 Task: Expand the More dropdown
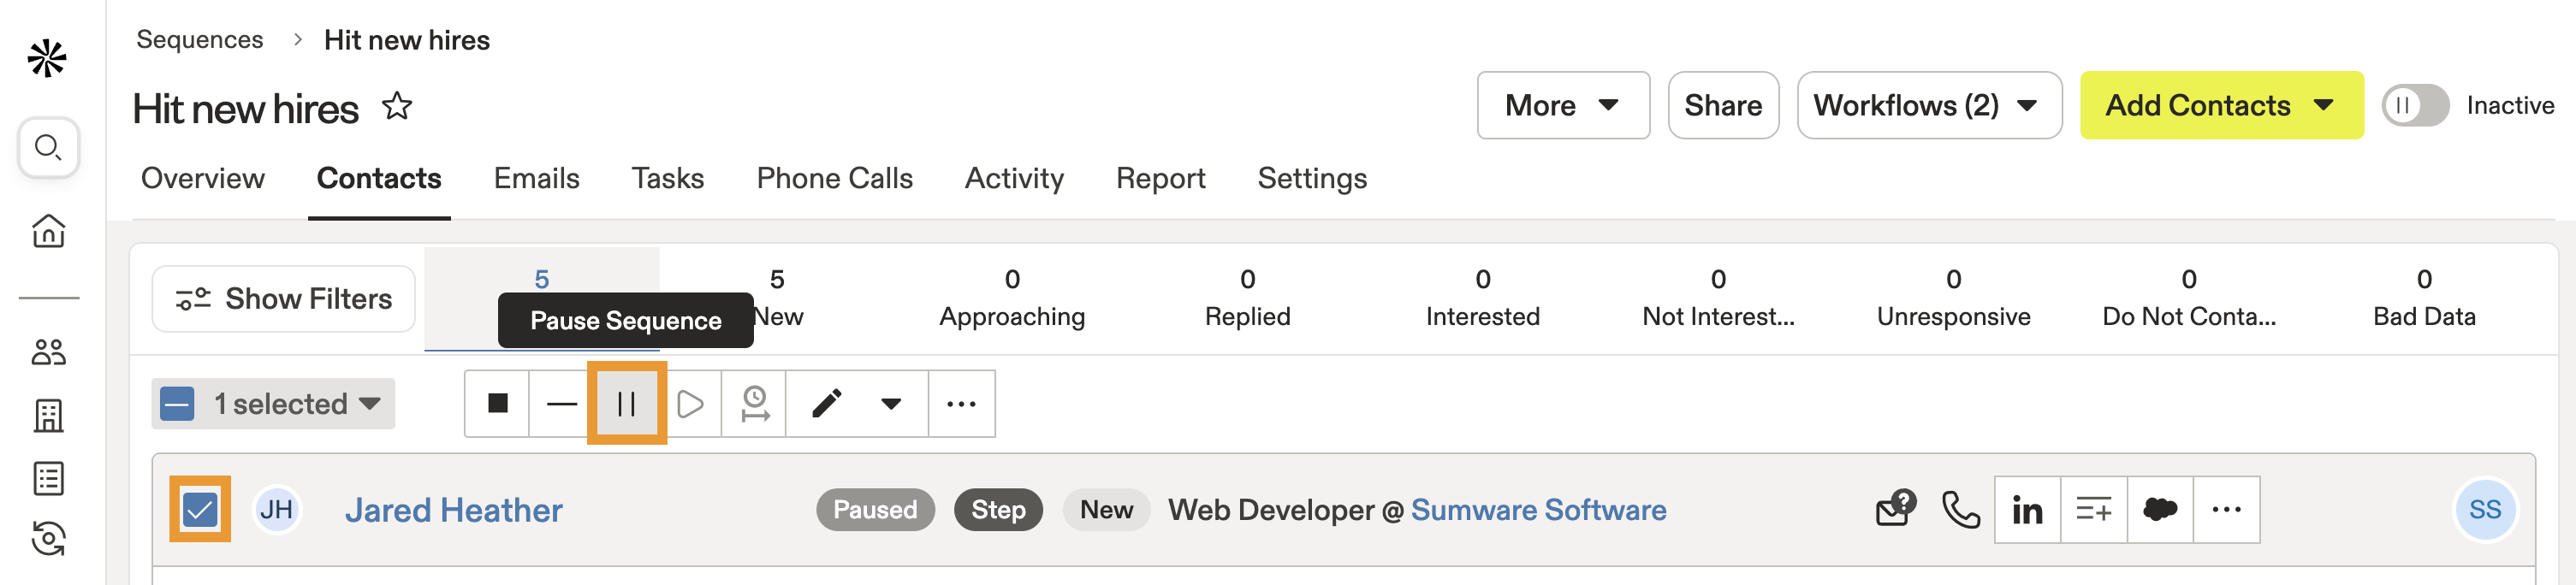pyautogui.click(x=1562, y=105)
